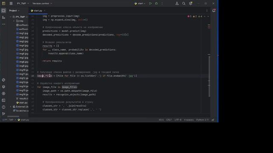Open the Version control dropdown

(42, 3)
